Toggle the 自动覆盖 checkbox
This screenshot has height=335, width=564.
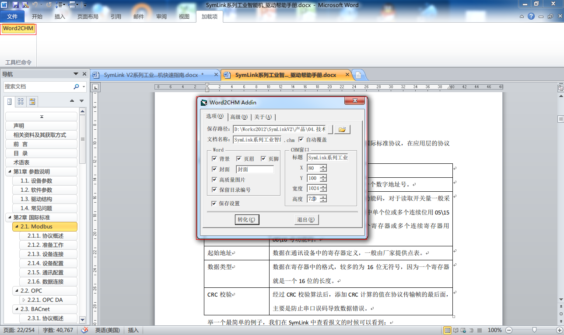pos(301,140)
